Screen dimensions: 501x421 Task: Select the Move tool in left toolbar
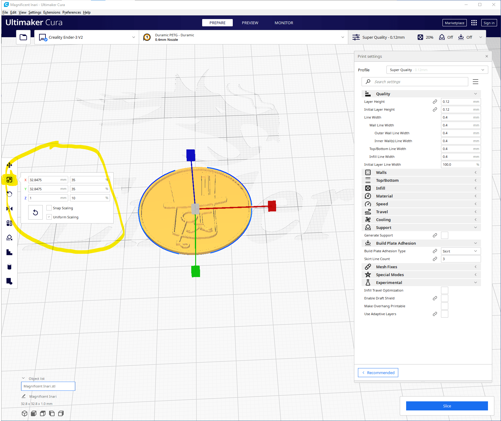pos(9,165)
